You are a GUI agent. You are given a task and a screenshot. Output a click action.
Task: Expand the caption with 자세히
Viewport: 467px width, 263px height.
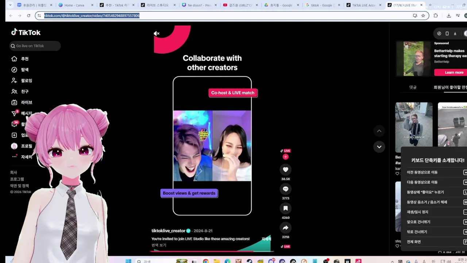click(266, 239)
